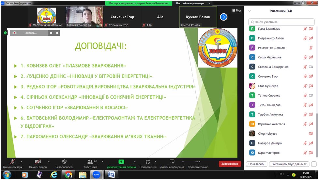Click camera-off icon for Петраченко Антон
Screen dimensions: 319x180
(311, 38)
